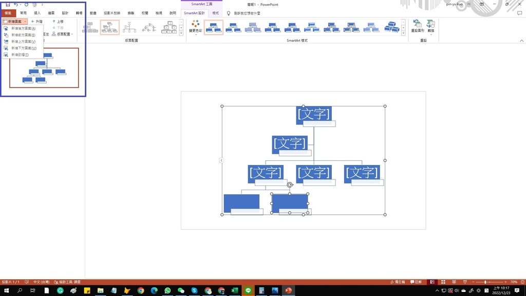Click the zoom slider in status bar

490,282
